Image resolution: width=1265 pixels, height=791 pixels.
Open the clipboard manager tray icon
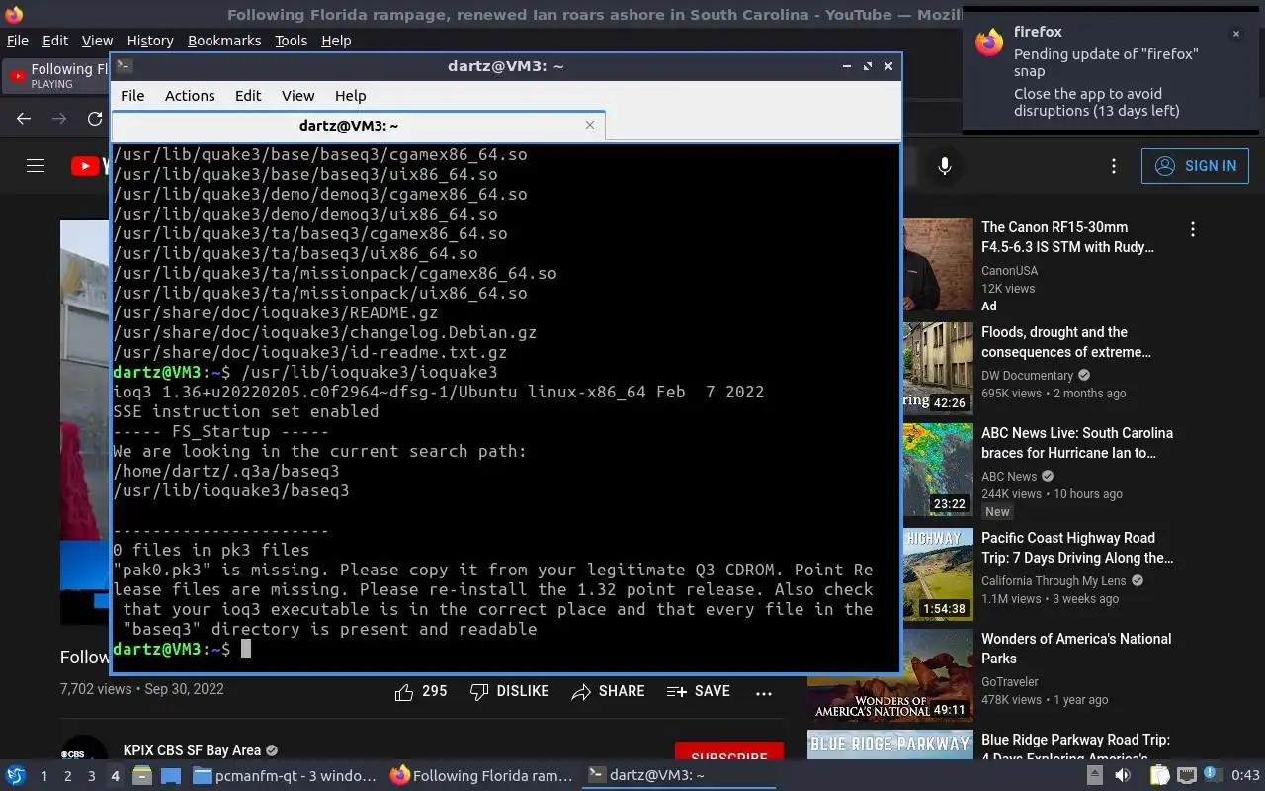1159,776
